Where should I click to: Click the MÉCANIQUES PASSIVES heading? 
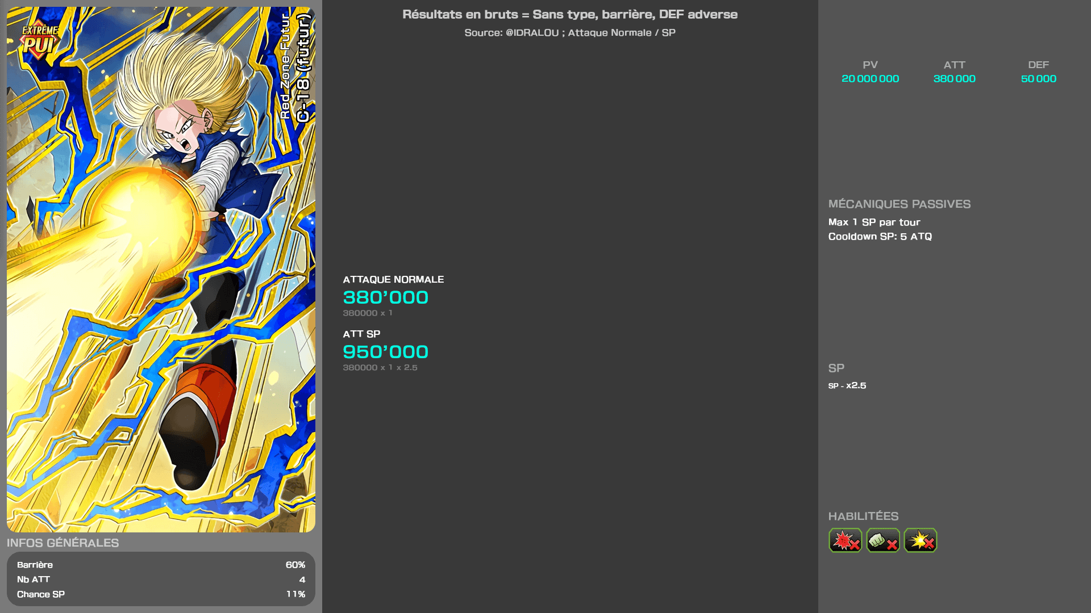pos(899,204)
